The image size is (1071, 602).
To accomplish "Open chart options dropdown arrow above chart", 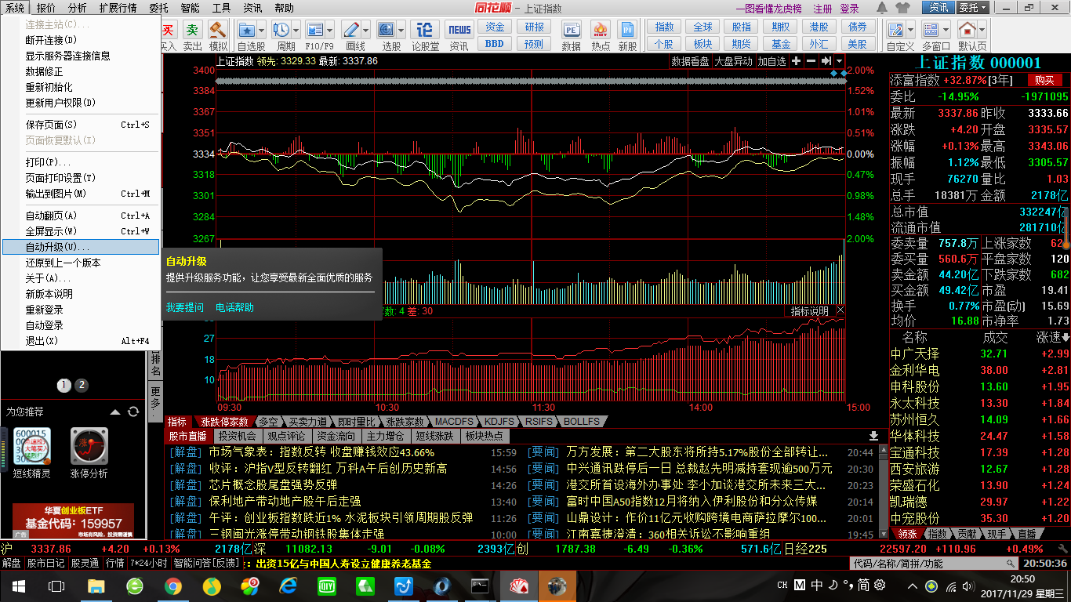I will pos(840,61).
